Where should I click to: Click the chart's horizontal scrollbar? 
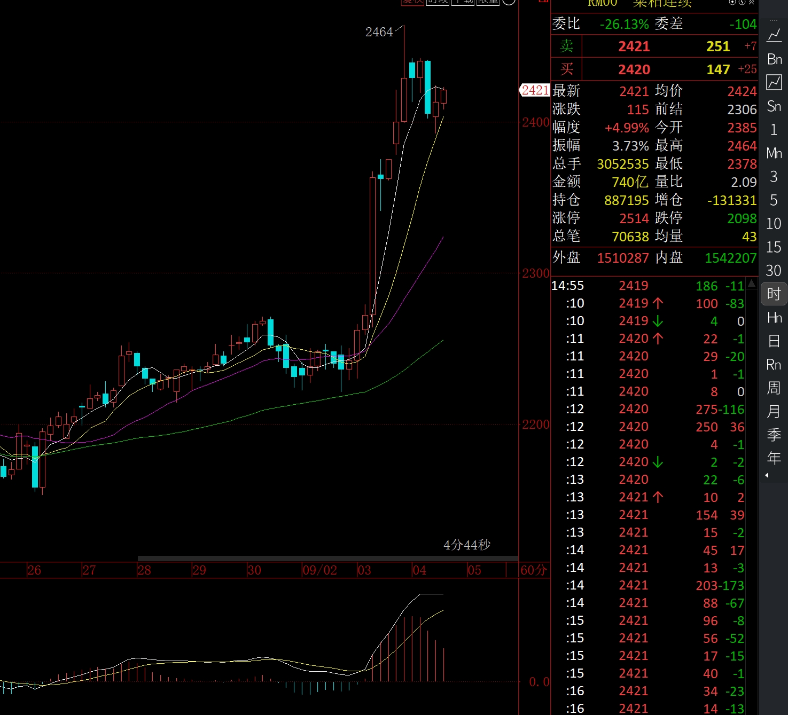[327, 559]
